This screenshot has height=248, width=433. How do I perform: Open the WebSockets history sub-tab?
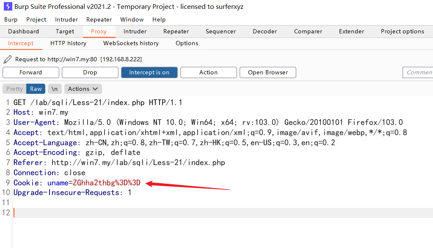tap(131, 43)
